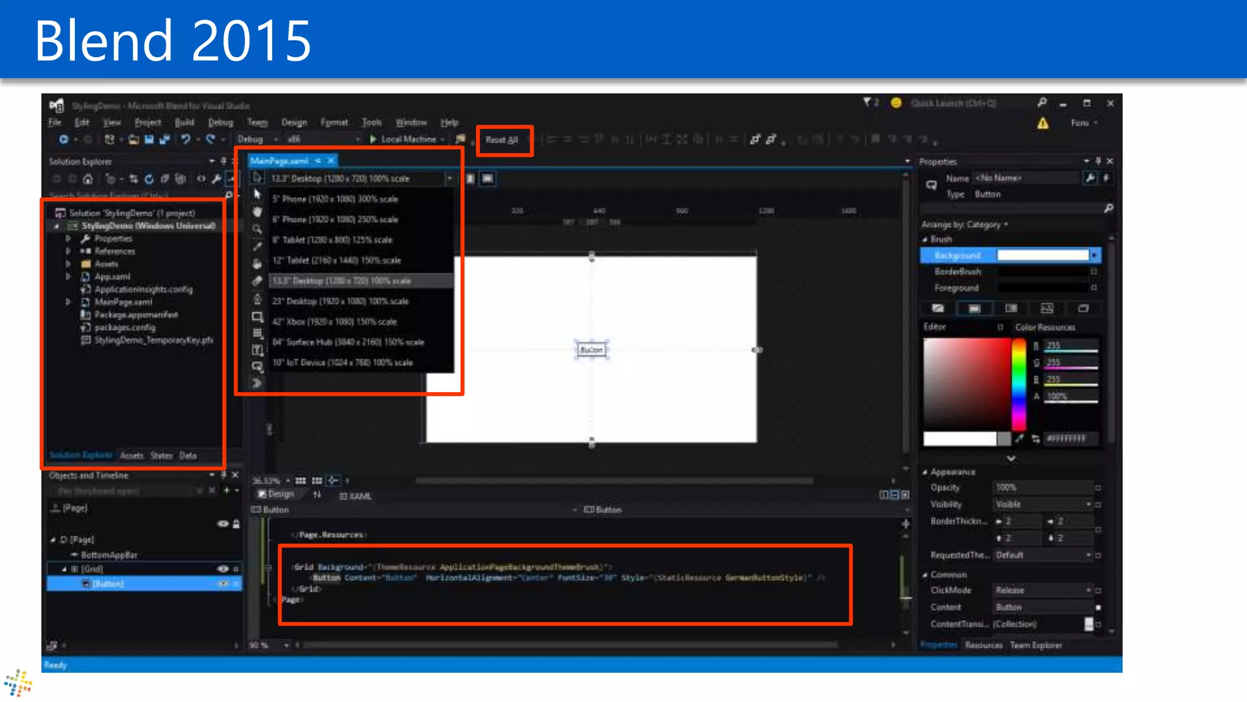Switch to the XAML view tab

pyautogui.click(x=356, y=496)
